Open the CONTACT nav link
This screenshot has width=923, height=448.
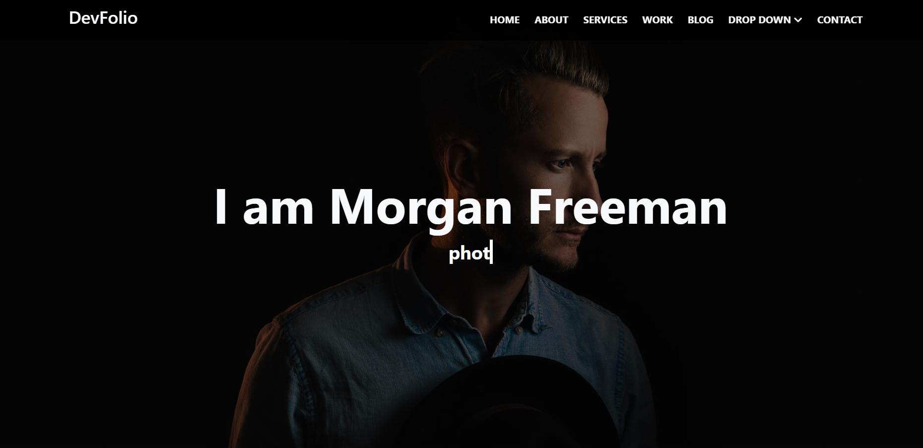tap(840, 20)
